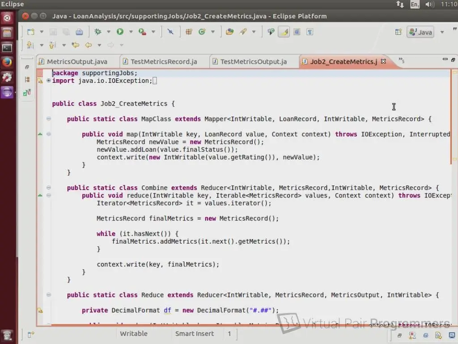Click the class name Job2_CreateMetrics in code
458x344 pixels.
(134, 103)
